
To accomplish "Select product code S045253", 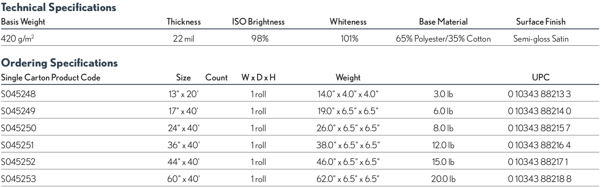I will pos(18,179).
